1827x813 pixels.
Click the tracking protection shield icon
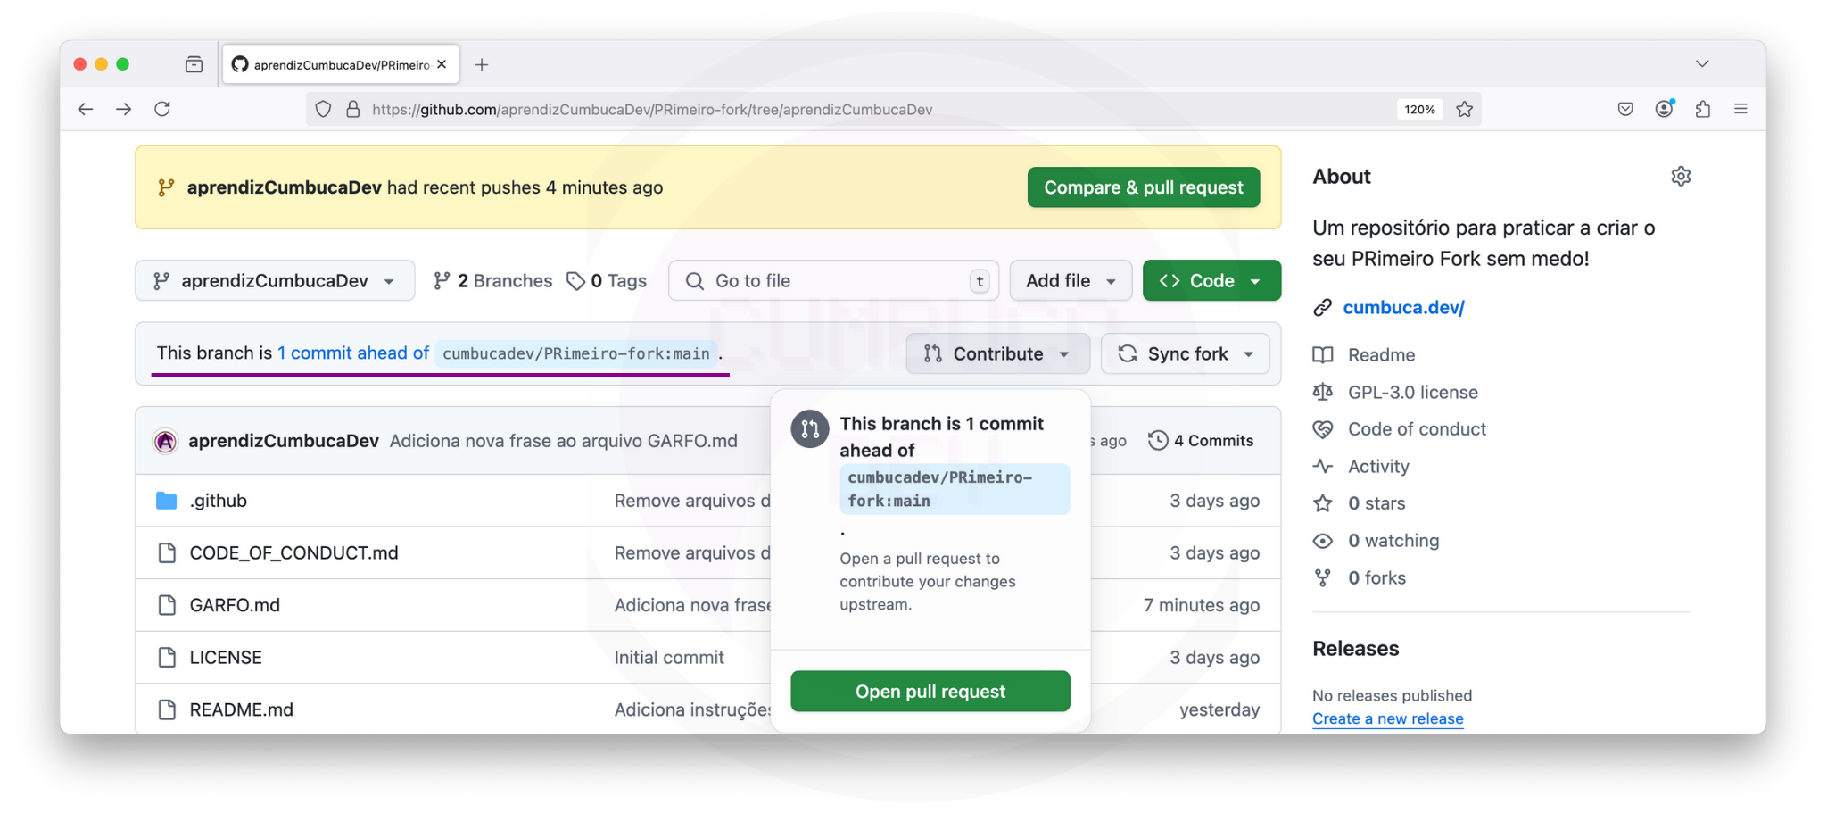pos(323,109)
